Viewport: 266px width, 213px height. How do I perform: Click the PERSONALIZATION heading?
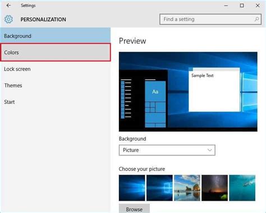point(43,20)
